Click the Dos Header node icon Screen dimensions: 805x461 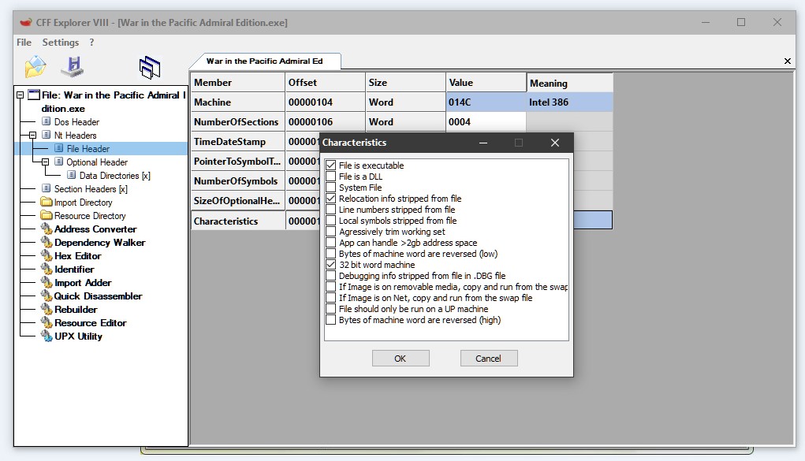click(47, 121)
